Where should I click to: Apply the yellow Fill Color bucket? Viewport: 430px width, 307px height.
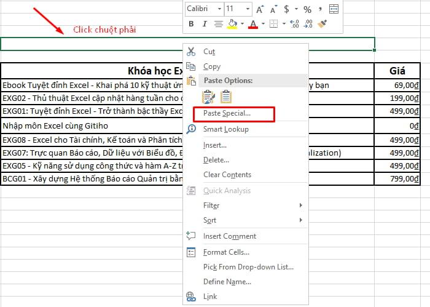point(233,24)
